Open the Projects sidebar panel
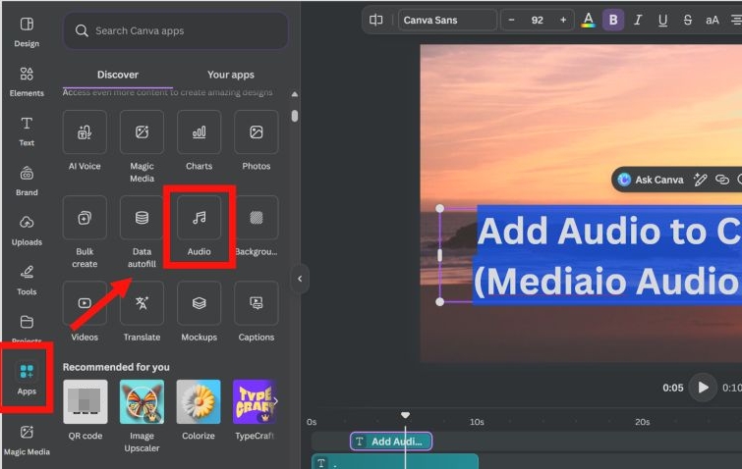The image size is (742, 469). (27, 329)
